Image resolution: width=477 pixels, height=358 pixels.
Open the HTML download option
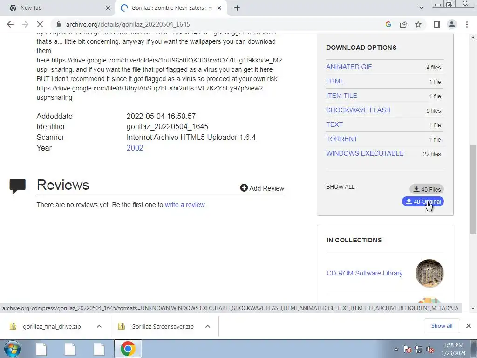(x=335, y=81)
